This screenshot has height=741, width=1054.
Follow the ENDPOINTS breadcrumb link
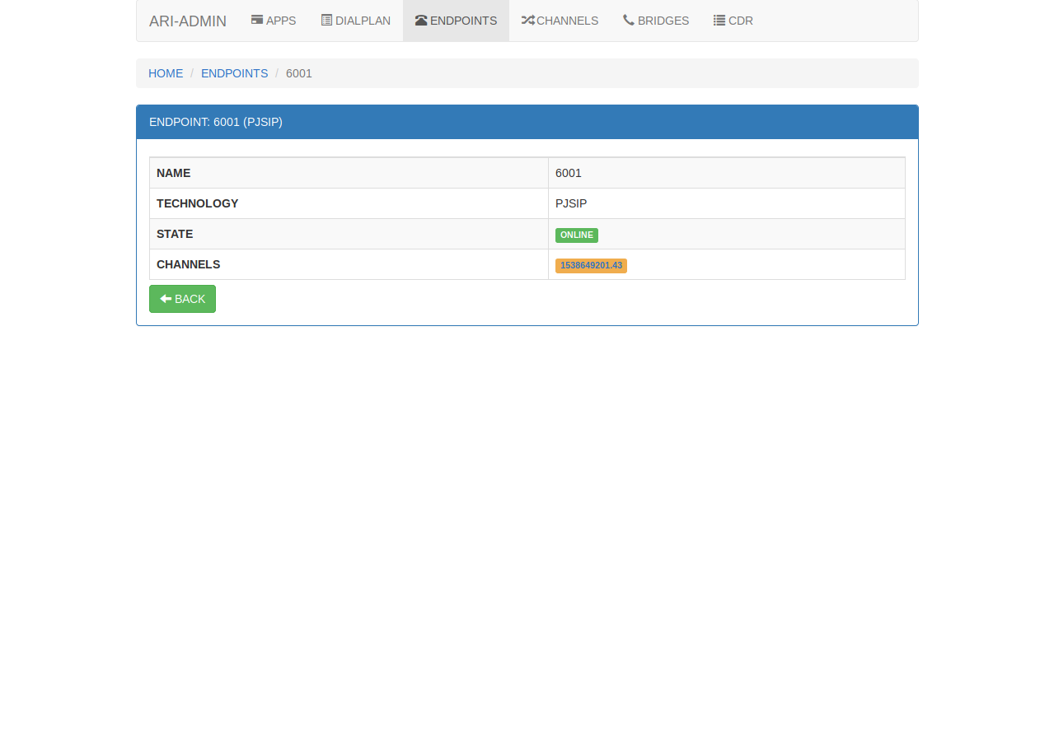coord(235,73)
